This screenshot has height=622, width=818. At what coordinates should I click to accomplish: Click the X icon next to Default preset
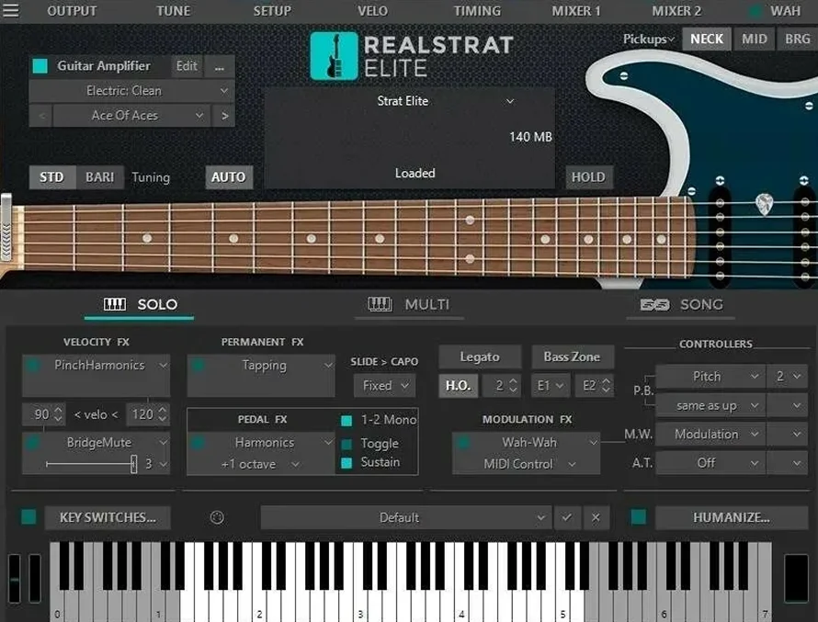coord(596,517)
